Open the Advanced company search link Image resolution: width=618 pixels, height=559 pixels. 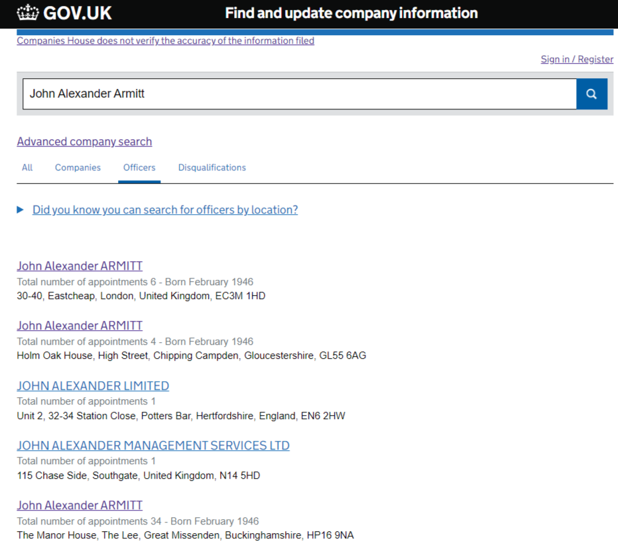coord(84,141)
